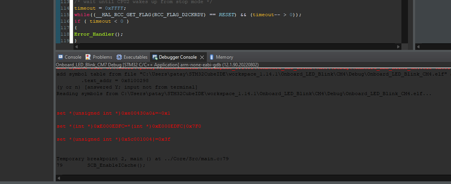The width and height of the screenshot is (451, 184).
Task: Click line number 117 in the gutter
Action: [65, 28]
